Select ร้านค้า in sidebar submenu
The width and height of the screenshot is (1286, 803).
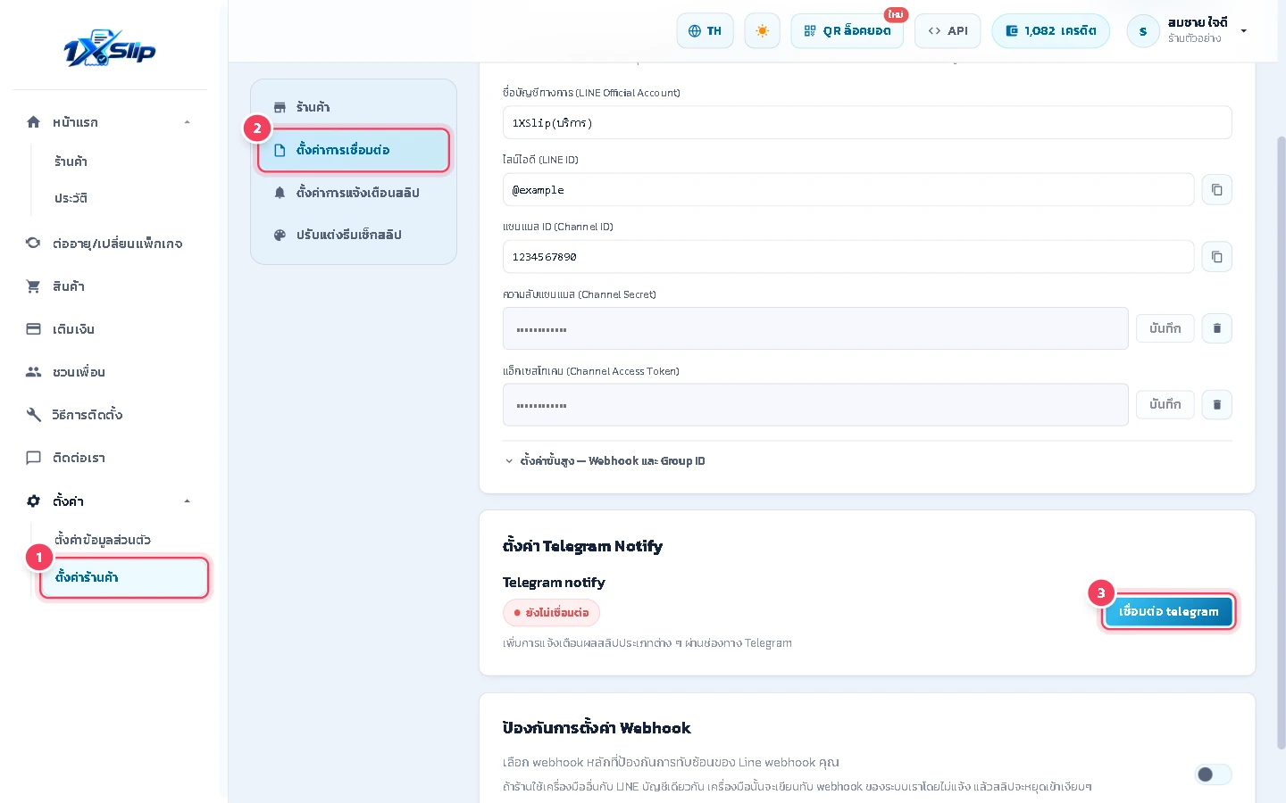tap(71, 161)
